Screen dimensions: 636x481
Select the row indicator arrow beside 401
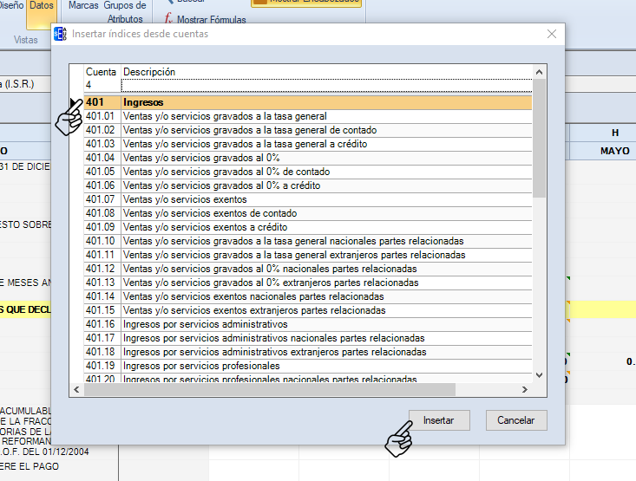(75, 102)
